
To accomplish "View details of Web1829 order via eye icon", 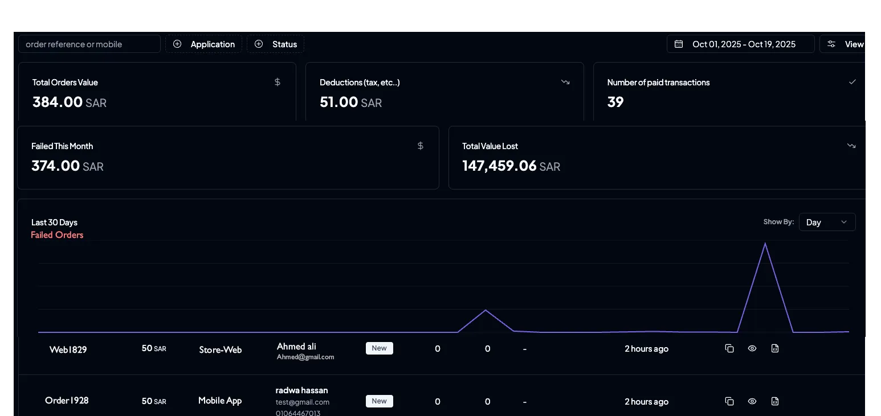I will click(x=752, y=348).
